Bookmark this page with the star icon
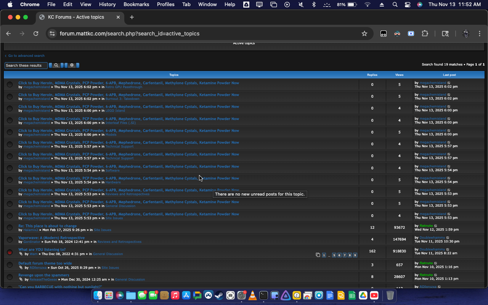 point(364,34)
